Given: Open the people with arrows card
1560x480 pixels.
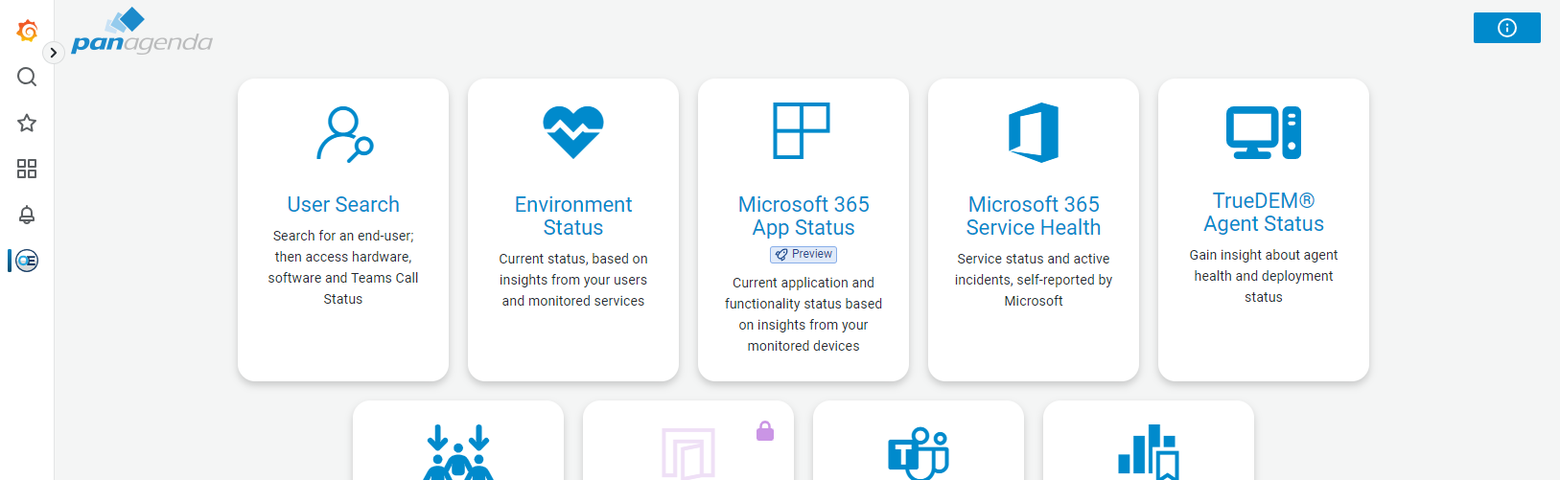Looking at the screenshot, I should click(x=458, y=441).
